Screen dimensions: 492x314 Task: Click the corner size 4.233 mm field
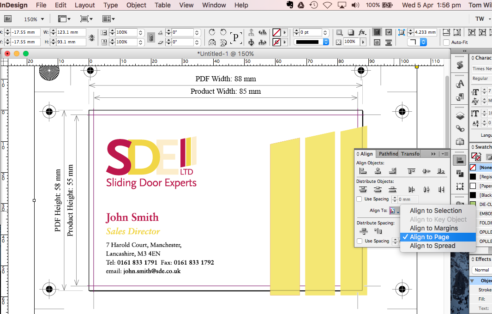(x=425, y=32)
